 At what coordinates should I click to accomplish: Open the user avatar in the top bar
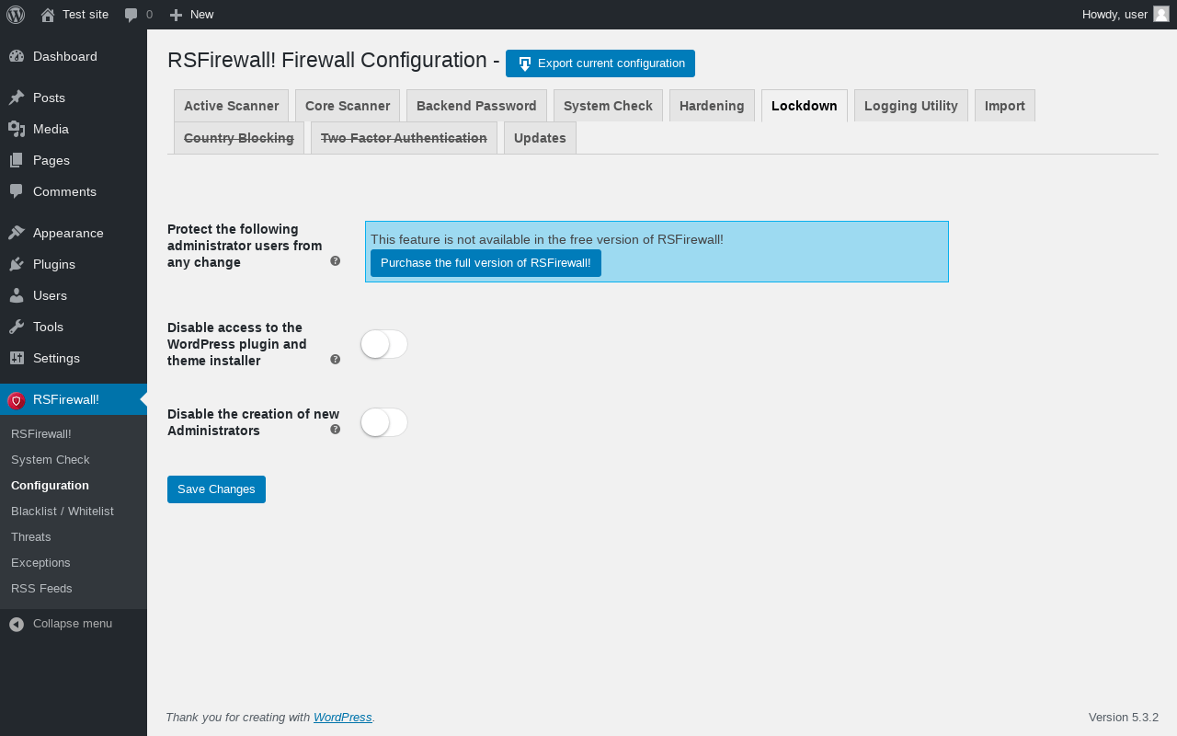pyautogui.click(x=1161, y=14)
